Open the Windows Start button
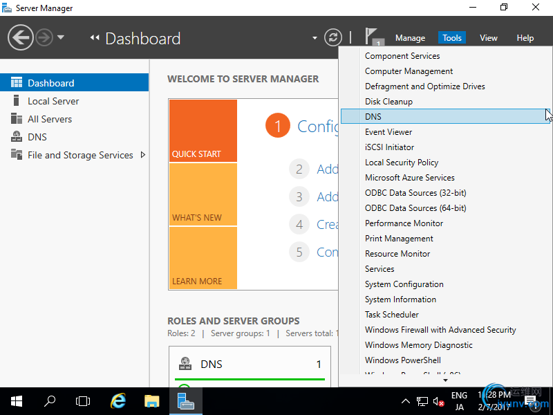Viewport: 553px width, 415px height. (x=16, y=401)
